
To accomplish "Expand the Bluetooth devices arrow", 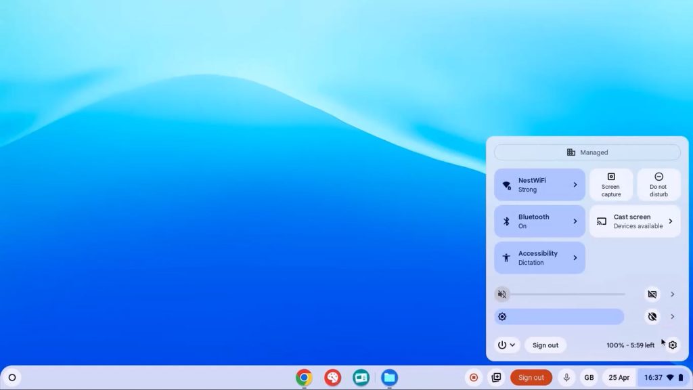I will point(575,221).
